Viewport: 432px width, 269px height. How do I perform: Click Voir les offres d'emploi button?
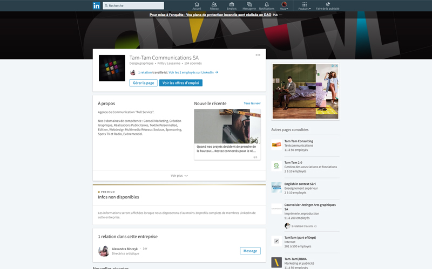[x=181, y=83]
